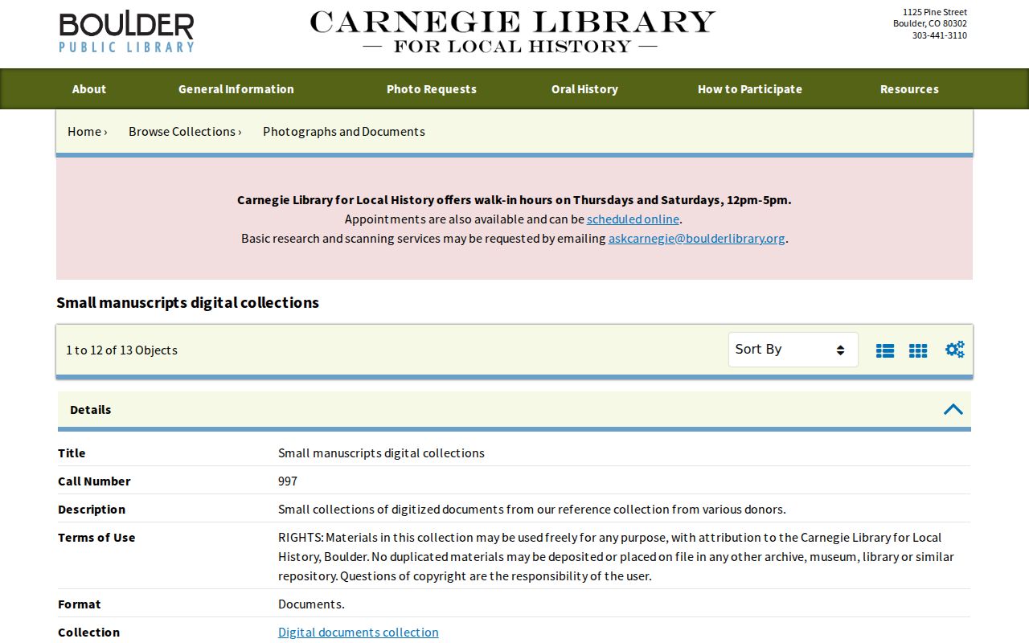This screenshot has height=643, width=1029.
Task: Click the Carnegie Library for Local History banner
Action: pyautogui.click(x=512, y=32)
